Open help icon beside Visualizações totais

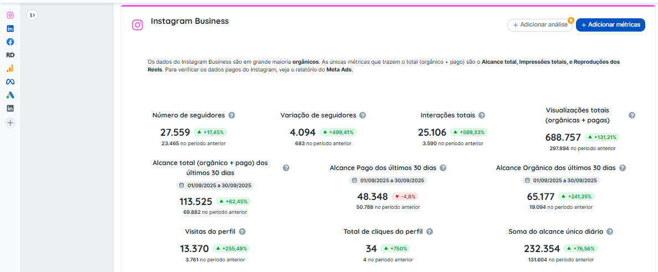coord(632,115)
